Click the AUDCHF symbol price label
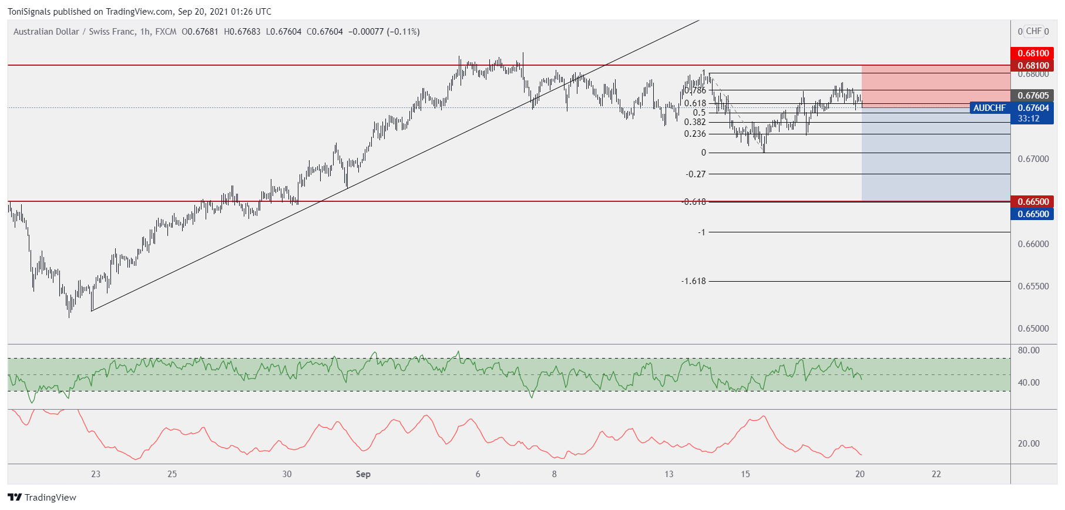Viewport: 1065px width, 510px height. click(x=989, y=108)
